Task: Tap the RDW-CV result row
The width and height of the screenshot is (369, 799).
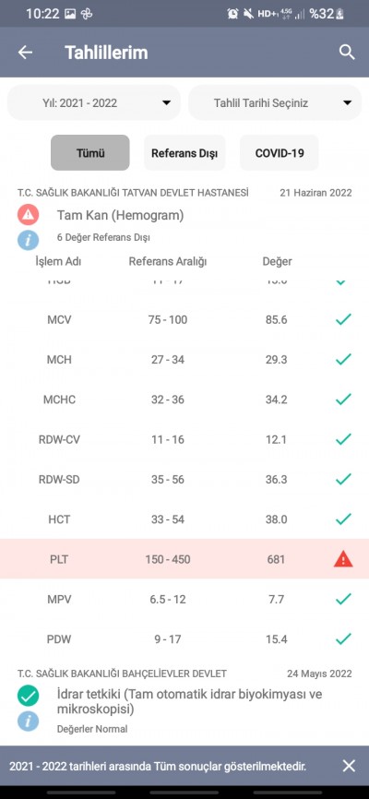Action: pos(184,439)
